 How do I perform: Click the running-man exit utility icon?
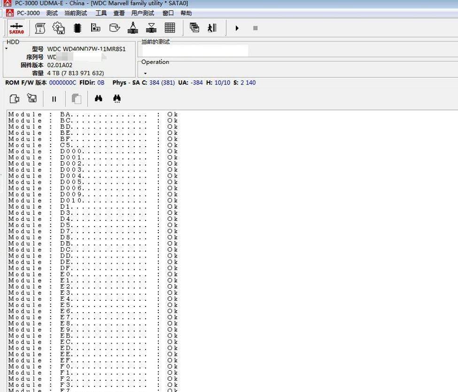(212, 28)
